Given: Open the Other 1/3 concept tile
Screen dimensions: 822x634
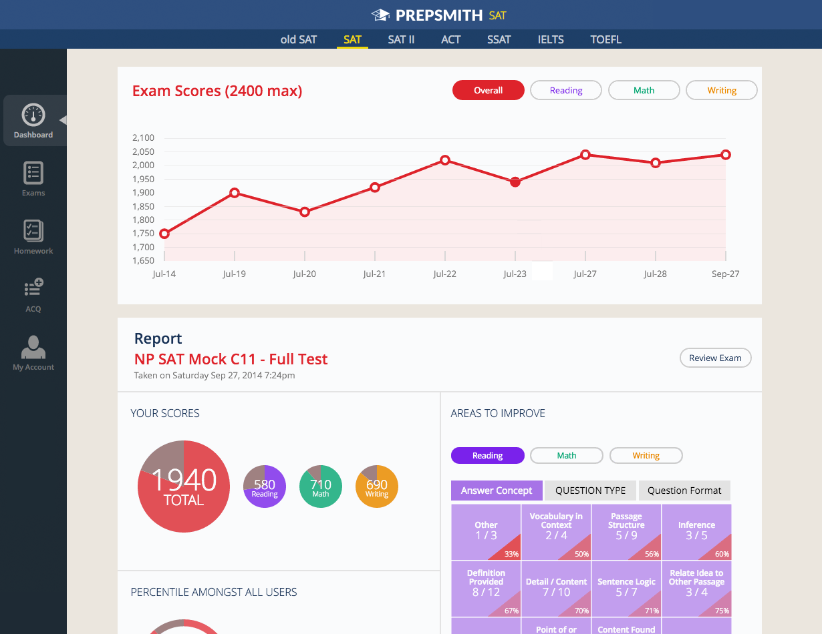Looking at the screenshot, I should point(486,532).
